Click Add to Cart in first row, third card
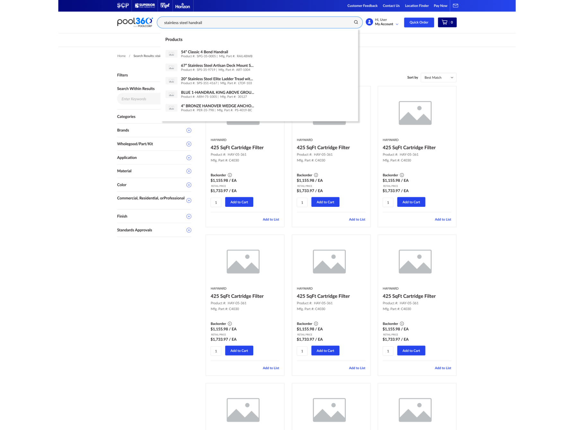574x430 pixels. [x=411, y=202]
